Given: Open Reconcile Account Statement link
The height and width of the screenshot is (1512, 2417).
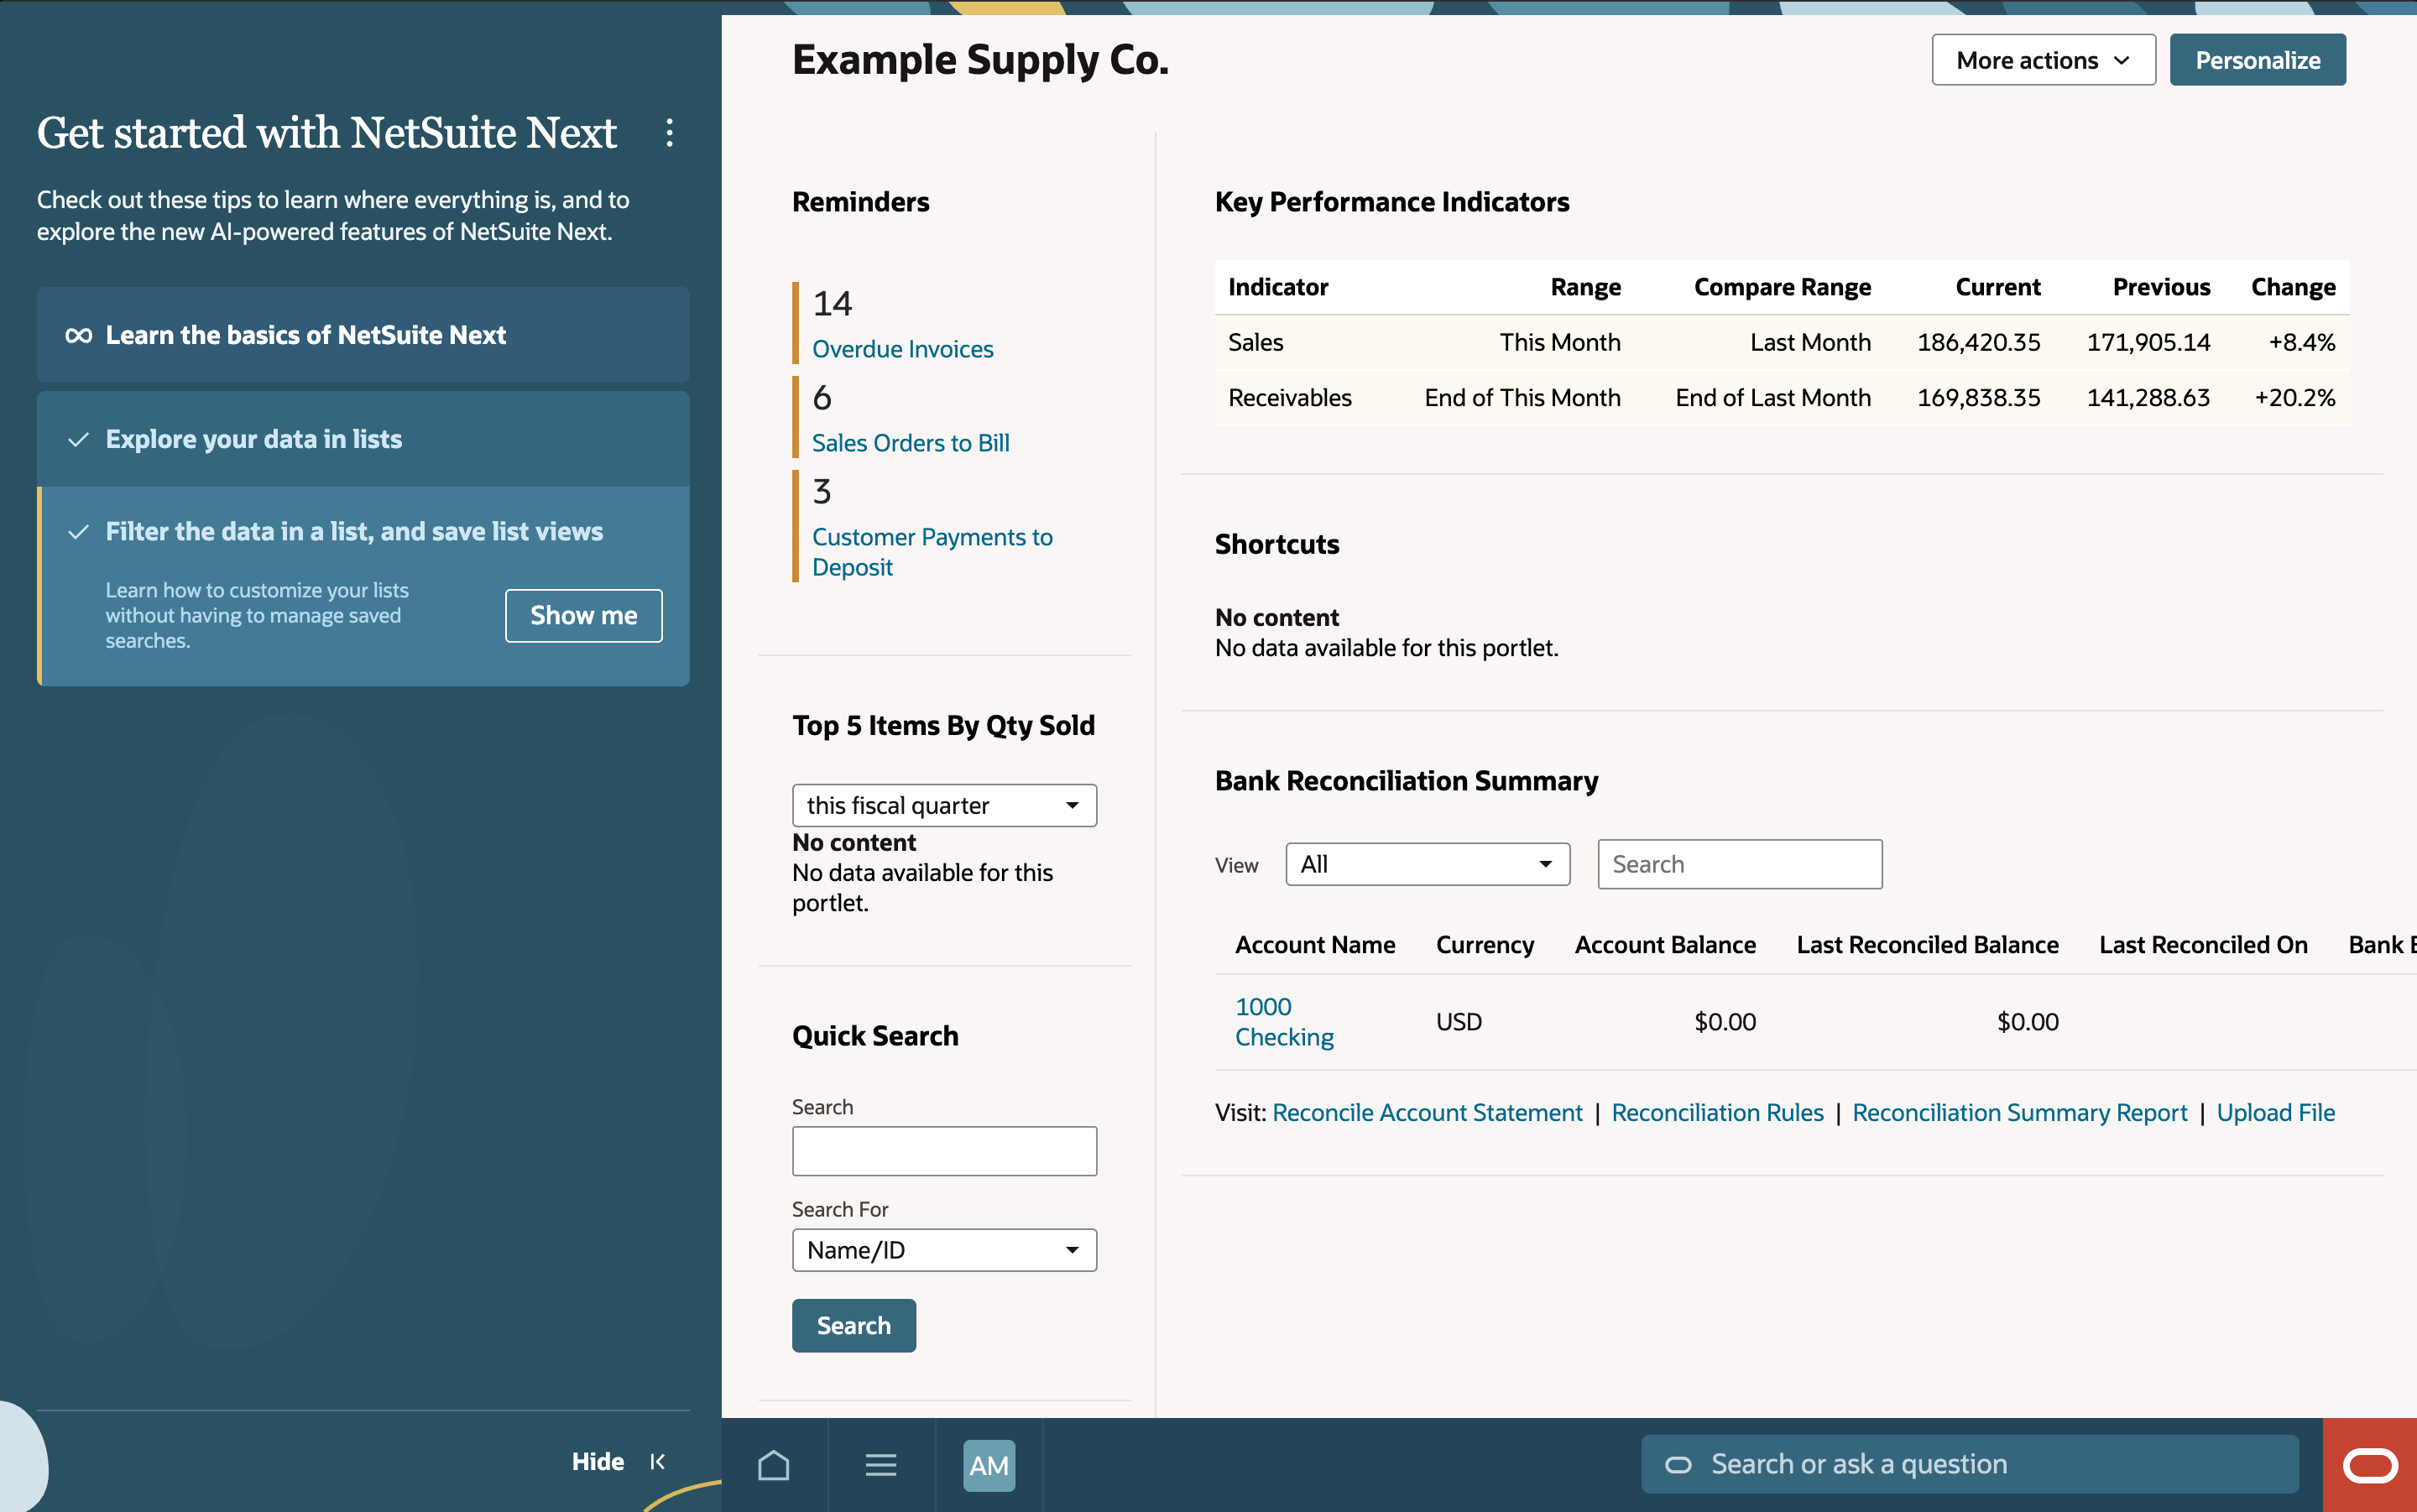Looking at the screenshot, I should (1427, 1113).
